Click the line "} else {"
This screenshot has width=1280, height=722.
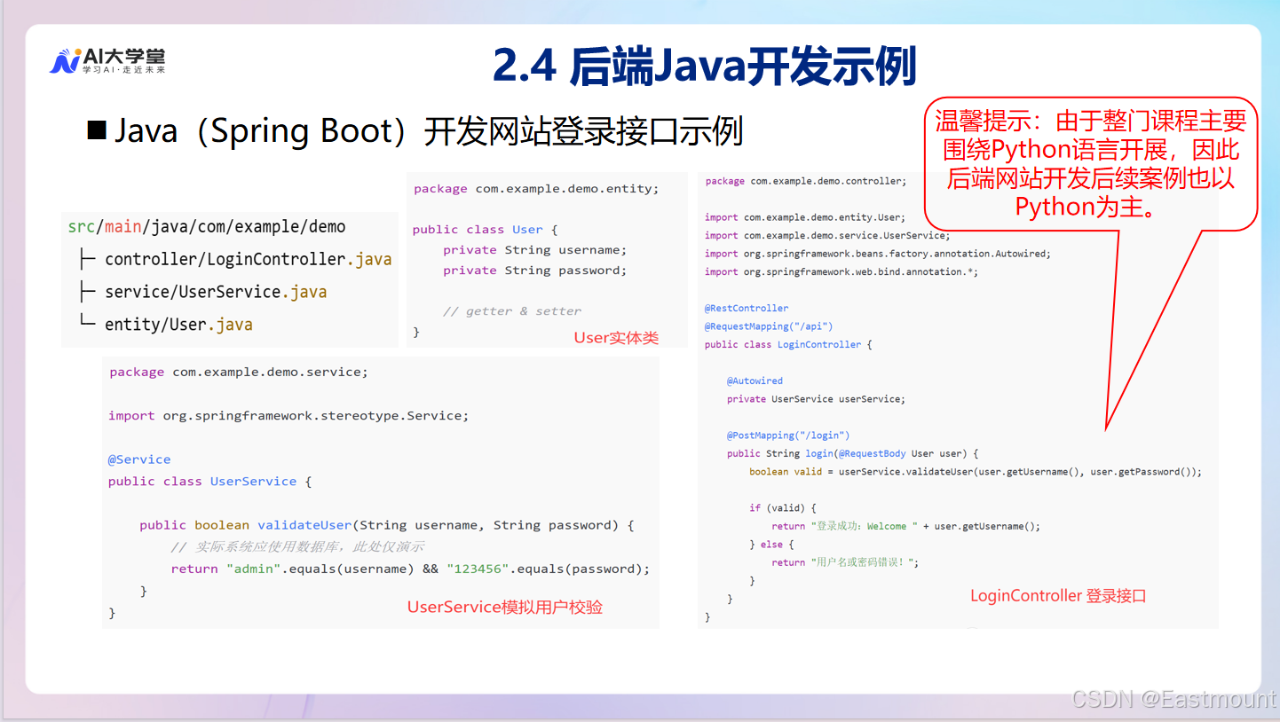click(x=771, y=545)
